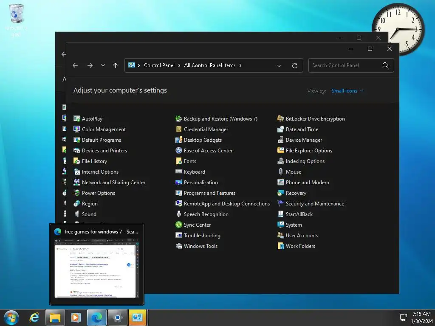This screenshot has height=326, width=435.
Task: Open the Fonts folder icon
Action: coord(179,161)
